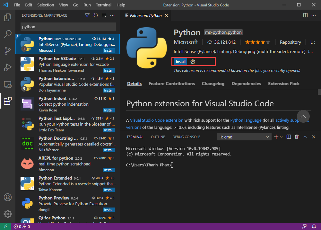Open the Edit menu
The width and height of the screenshot is (321, 230).
click(x=29, y=5)
